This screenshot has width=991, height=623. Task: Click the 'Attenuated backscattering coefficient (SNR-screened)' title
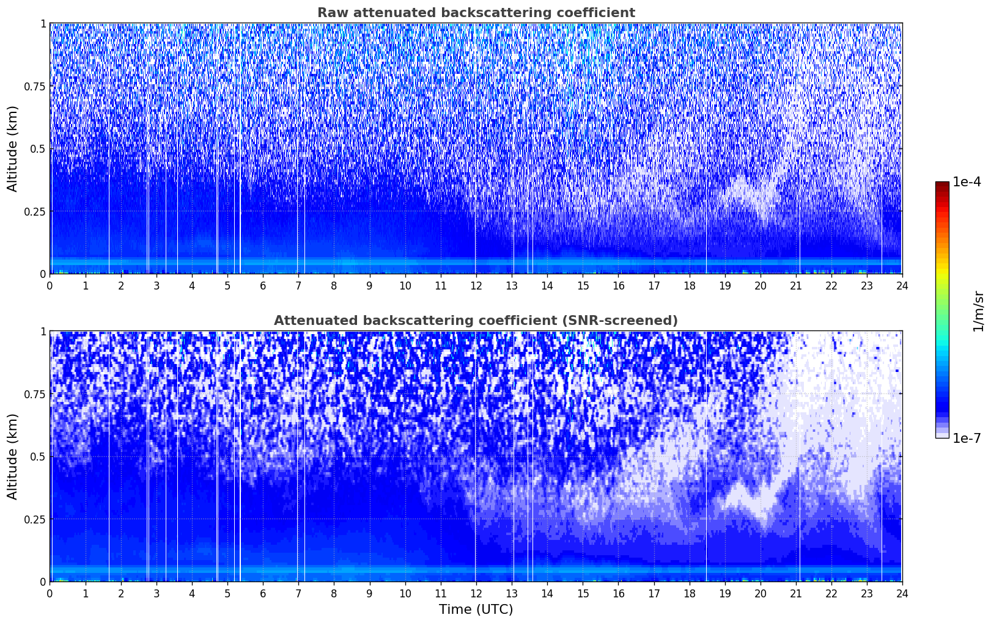coord(476,321)
